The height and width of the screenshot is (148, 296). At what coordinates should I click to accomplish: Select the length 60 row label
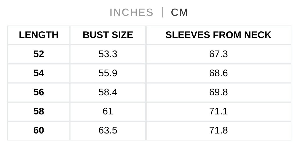tap(39, 130)
